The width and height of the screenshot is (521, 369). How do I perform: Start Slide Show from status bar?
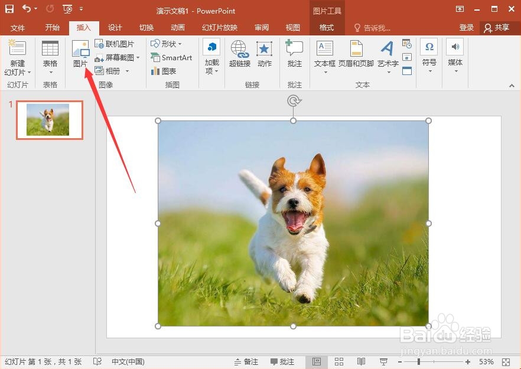pos(383,362)
